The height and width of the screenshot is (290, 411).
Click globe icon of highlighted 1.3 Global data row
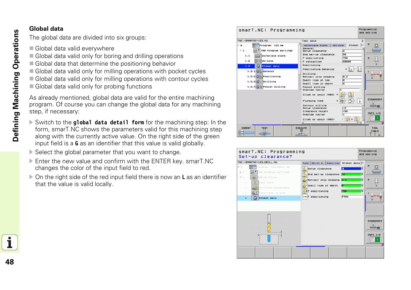(258, 66)
